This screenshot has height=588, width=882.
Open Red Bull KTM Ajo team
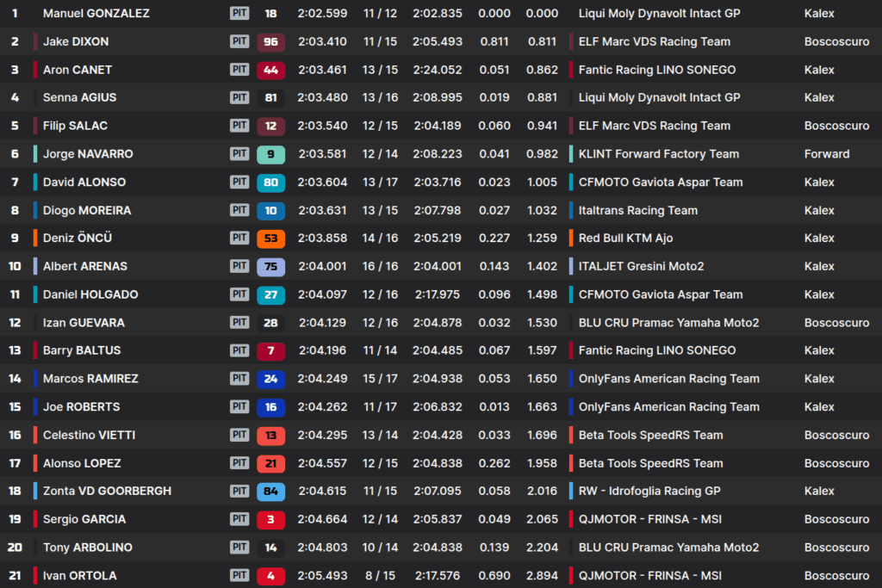(x=625, y=238)
